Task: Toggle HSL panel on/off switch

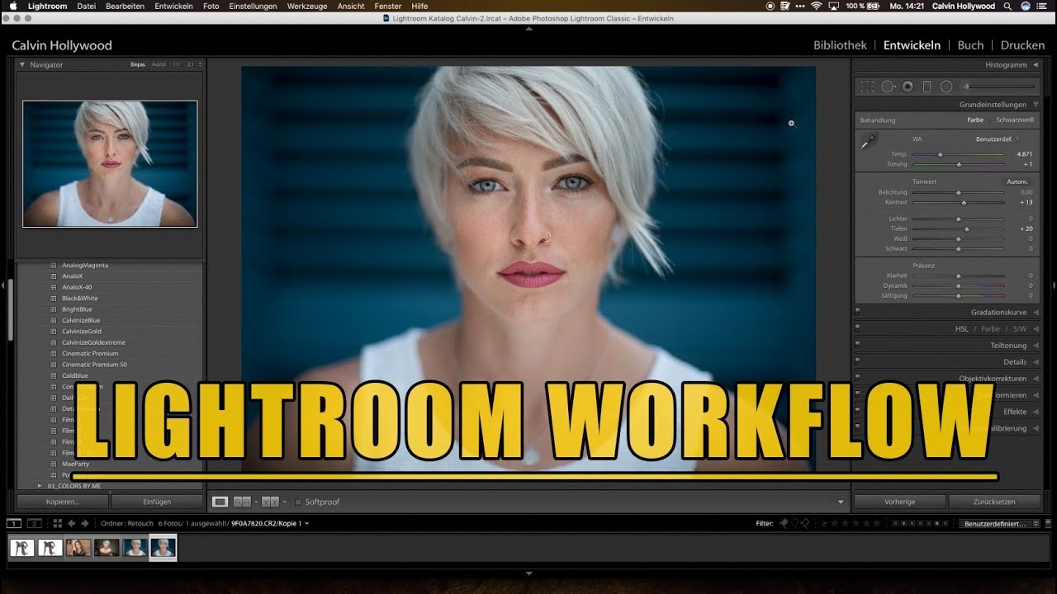Action: pyautogui.click(x=857, y=329)
